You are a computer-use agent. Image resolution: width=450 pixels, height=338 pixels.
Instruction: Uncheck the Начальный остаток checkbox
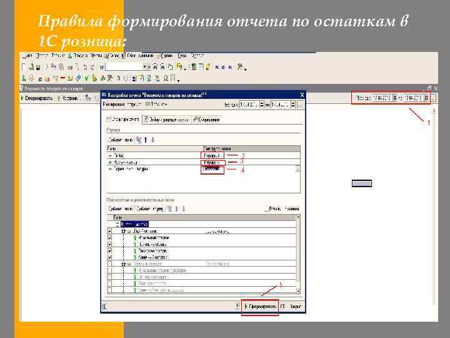click(109, 238)
